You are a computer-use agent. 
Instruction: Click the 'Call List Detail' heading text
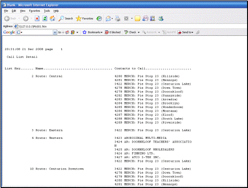tap(22, 57)
